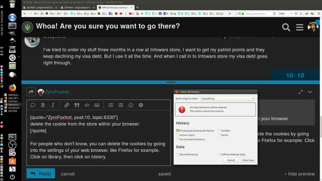Viewport: 322px width, 181px height.
Task: Submit the post with the Reply button
Action: (x=41, y=174)
